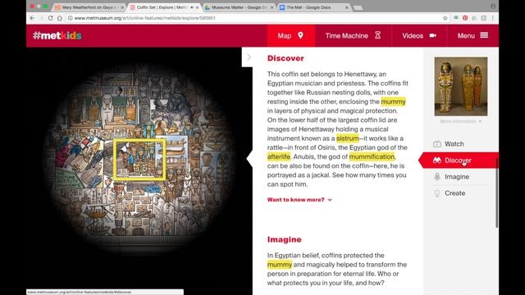Open the Chrome three-dot menu
The image size is (525, 295).
tap(493, 18)
